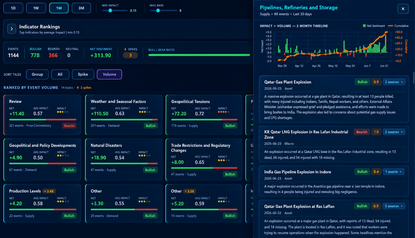Click the '3 spikes' text in ranking header
Screen dimensions: 415x238
click(x=86, y=88)
